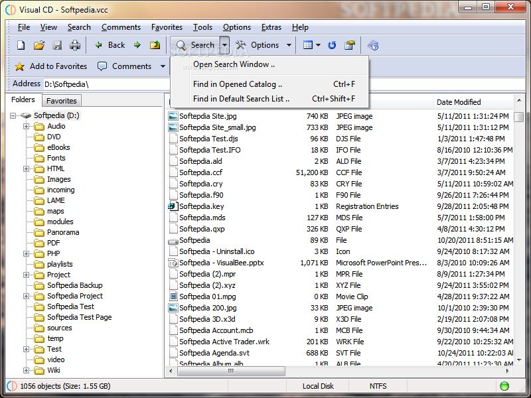Click the Open catalog folder icon
This screenshot has width=531, height=398.
click(39, 45)
